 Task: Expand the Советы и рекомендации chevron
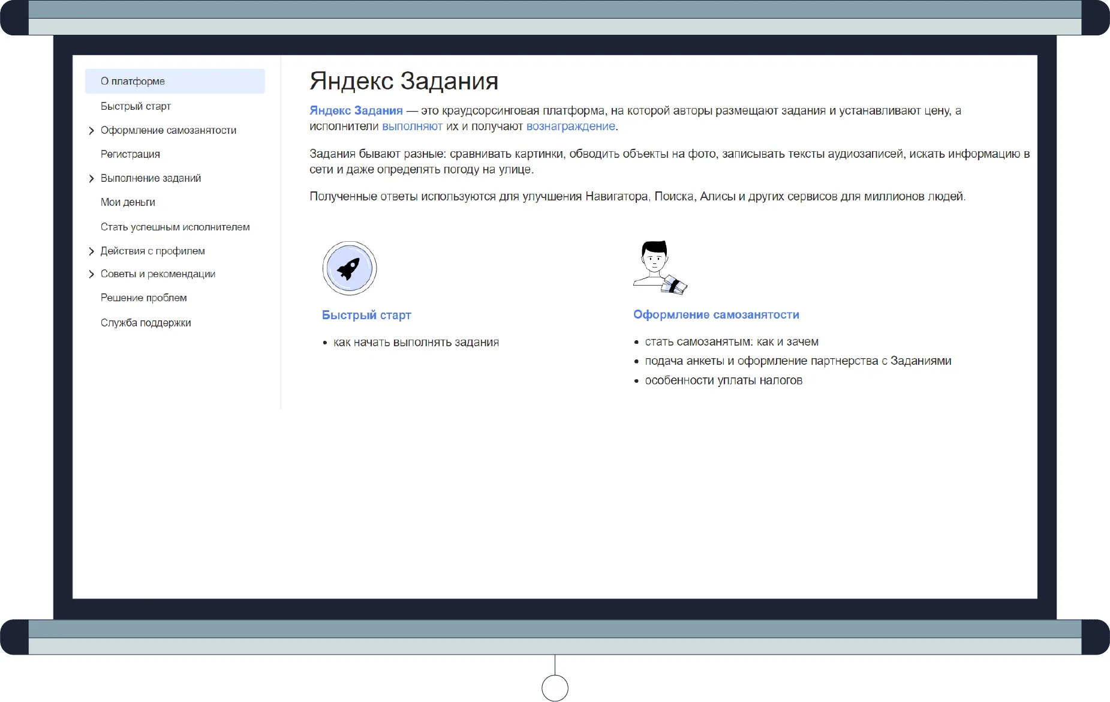[91, 274]
